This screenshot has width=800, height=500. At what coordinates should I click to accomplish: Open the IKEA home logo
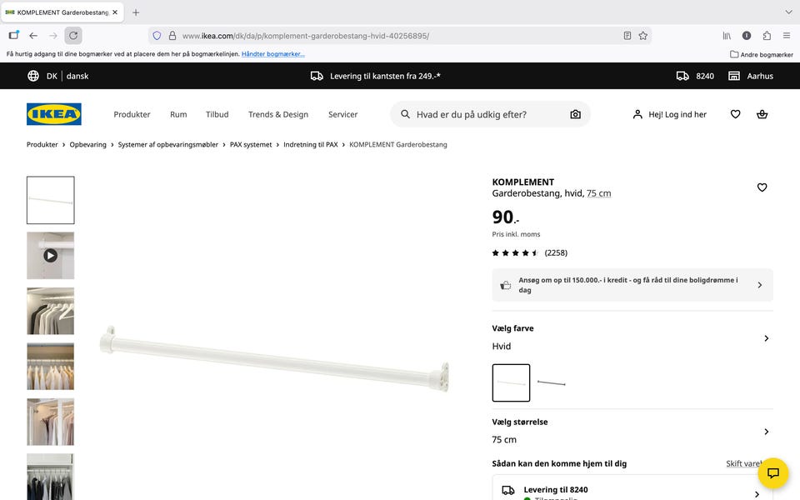point(53,114)
